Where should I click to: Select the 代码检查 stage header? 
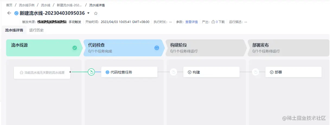[124, 48]
